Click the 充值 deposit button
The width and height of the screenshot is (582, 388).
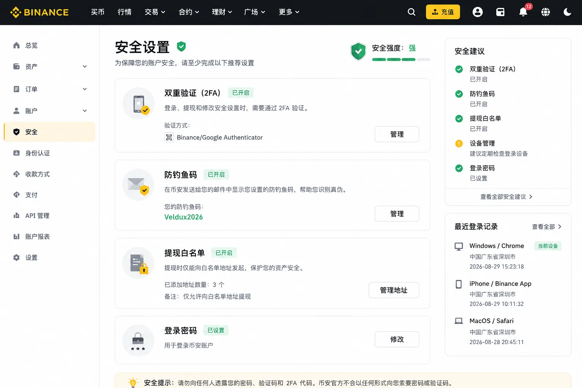click(x=443, y=12)
